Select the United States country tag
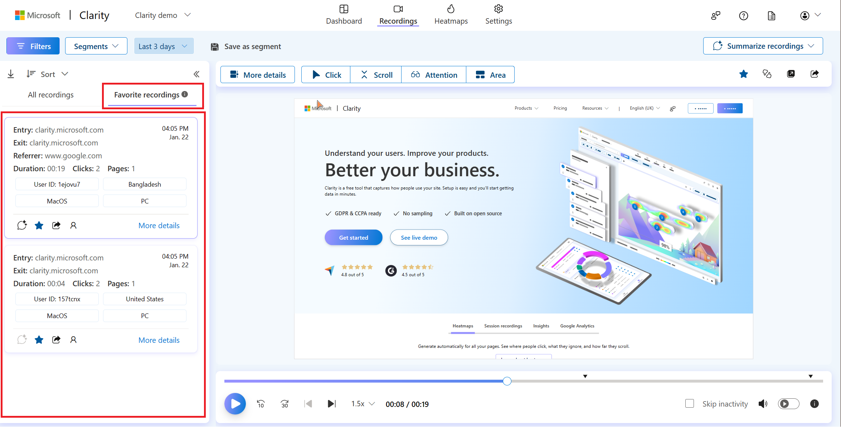Image resolution: width=841 pixels, height=427 pixels. (145, 299)
